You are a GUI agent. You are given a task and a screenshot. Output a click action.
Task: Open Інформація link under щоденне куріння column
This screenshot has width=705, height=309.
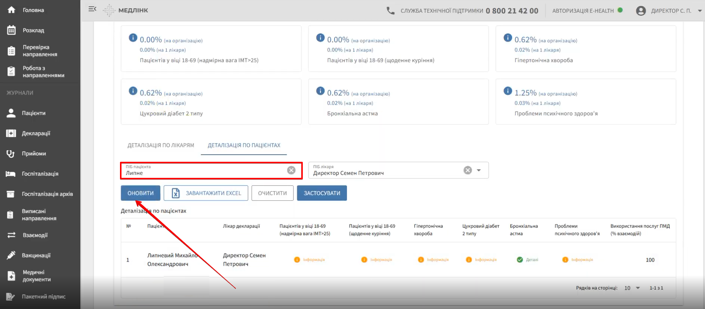(377, 260)
